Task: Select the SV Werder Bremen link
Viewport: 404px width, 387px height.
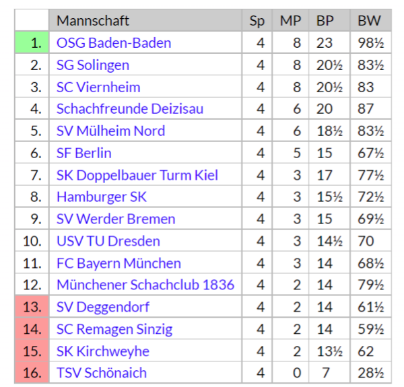Action: click(x=116, y=219)
